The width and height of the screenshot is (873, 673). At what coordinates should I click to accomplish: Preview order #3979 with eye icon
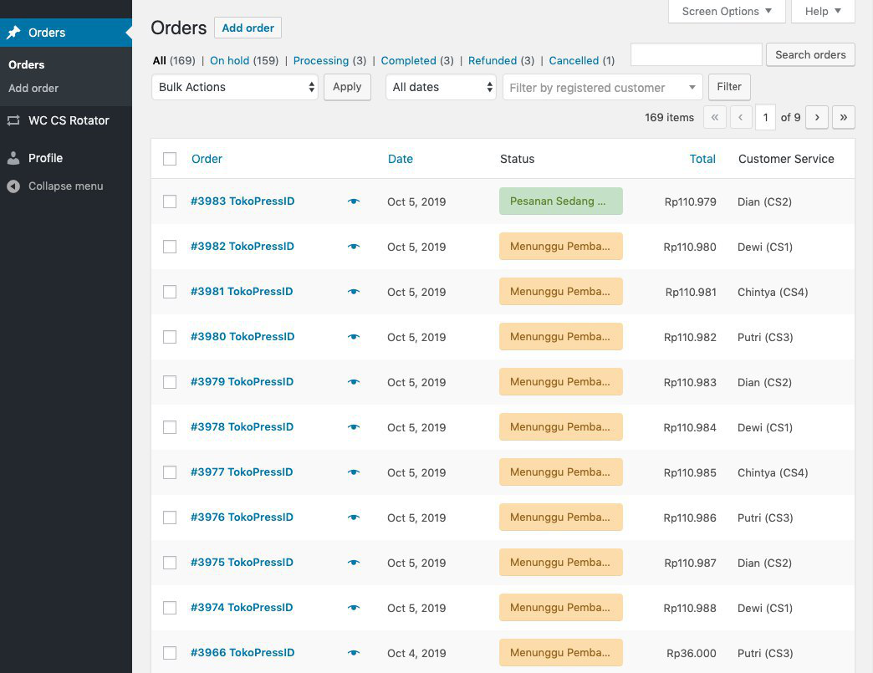pos(354,382)
